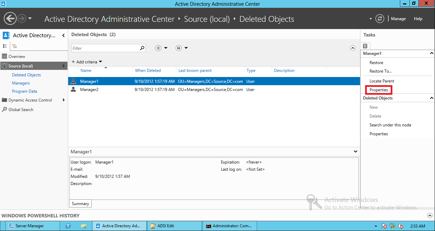This screenshot has width=435, height=231.
Task: Switch to ADSI Edit taskbar window
Action: tap(175, 226)
